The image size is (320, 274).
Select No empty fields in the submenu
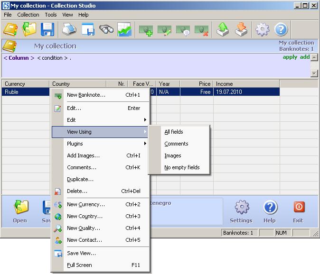(179, 167)
